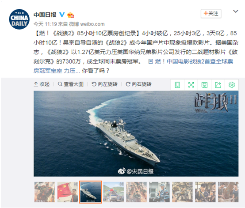Select the first thumbnail in the strip

tap(45, 192)
